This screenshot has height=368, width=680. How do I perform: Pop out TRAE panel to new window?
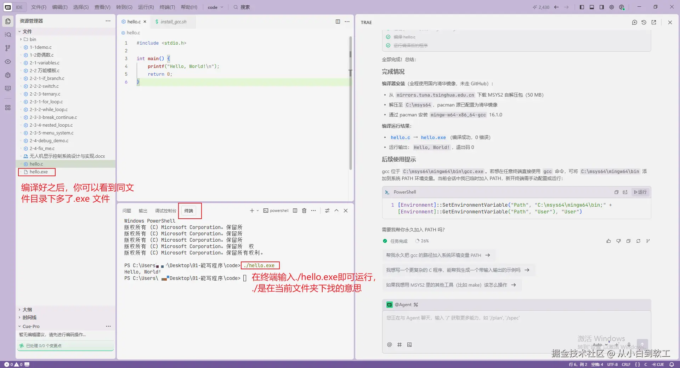coord(654,22)
